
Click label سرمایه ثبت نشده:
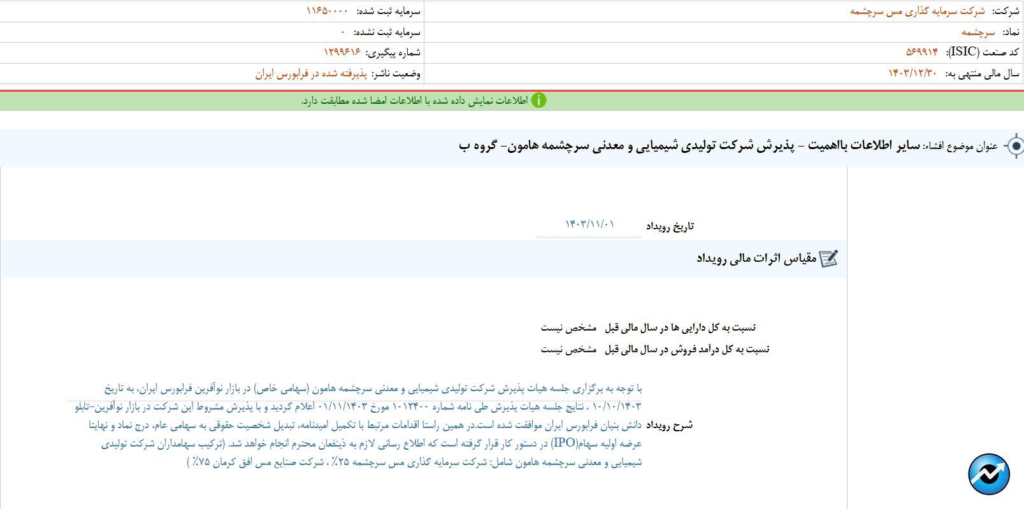[x=387, y=32]
